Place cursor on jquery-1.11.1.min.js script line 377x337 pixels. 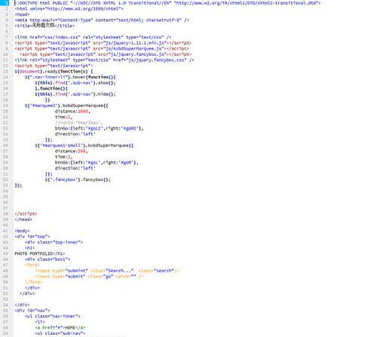103,43
